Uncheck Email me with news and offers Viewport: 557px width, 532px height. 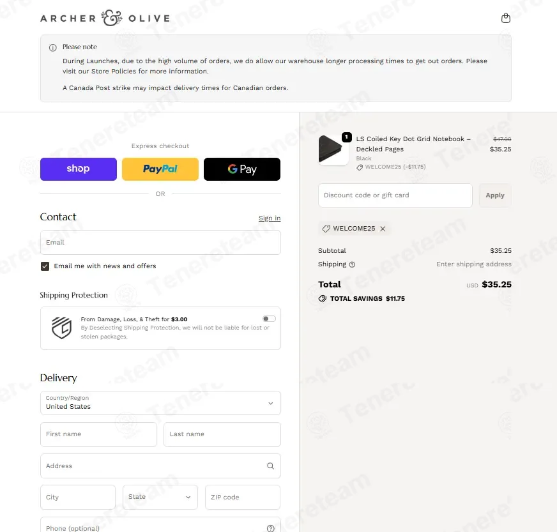[x=45, y=266]
